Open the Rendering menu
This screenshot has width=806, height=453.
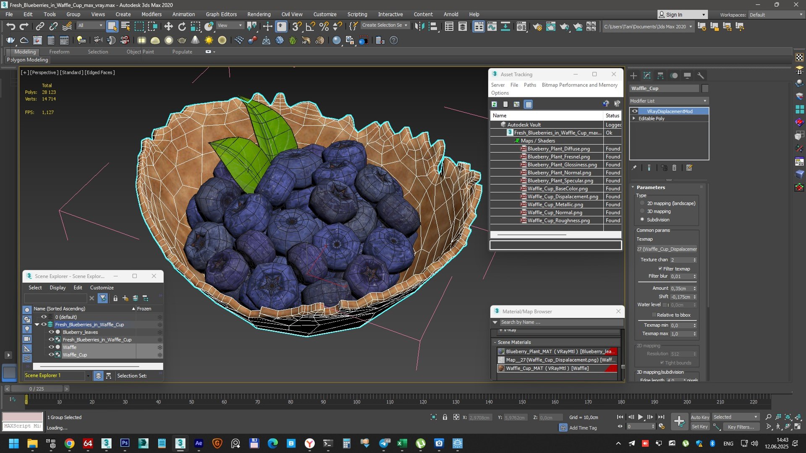click(x=259, y=14)
